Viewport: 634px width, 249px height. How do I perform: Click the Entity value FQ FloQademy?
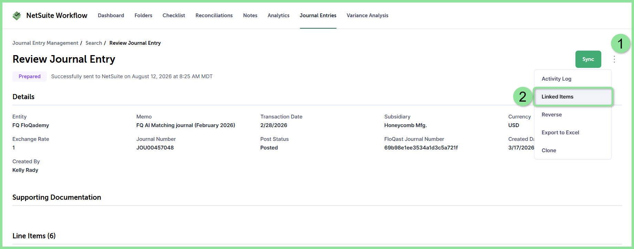click(31, 125)
